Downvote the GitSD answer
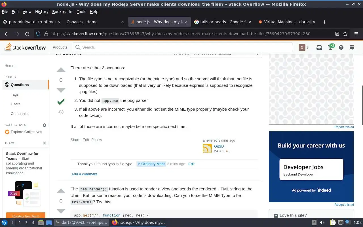Screen dimensions: 363x227 click(61, 90)
